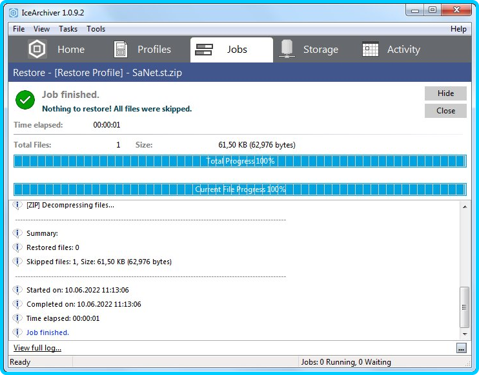This screenshot has width=479, height=375.
Task: Click info icon beside Restored files entry
Action: 17,247
